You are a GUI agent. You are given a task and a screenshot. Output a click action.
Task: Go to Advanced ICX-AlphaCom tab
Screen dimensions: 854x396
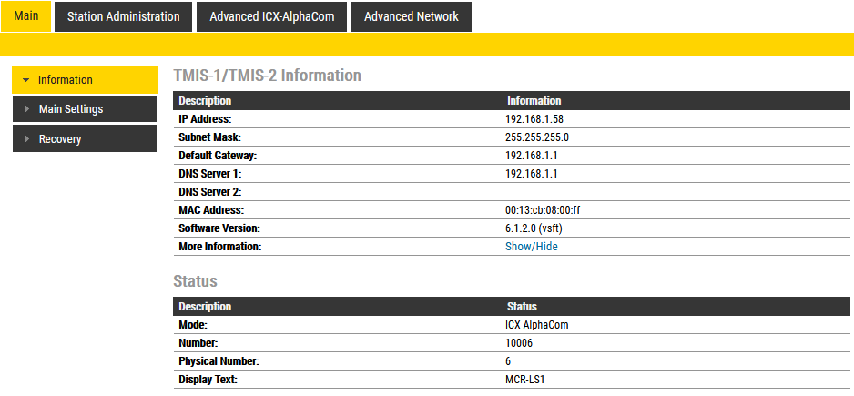click(271, 16)
